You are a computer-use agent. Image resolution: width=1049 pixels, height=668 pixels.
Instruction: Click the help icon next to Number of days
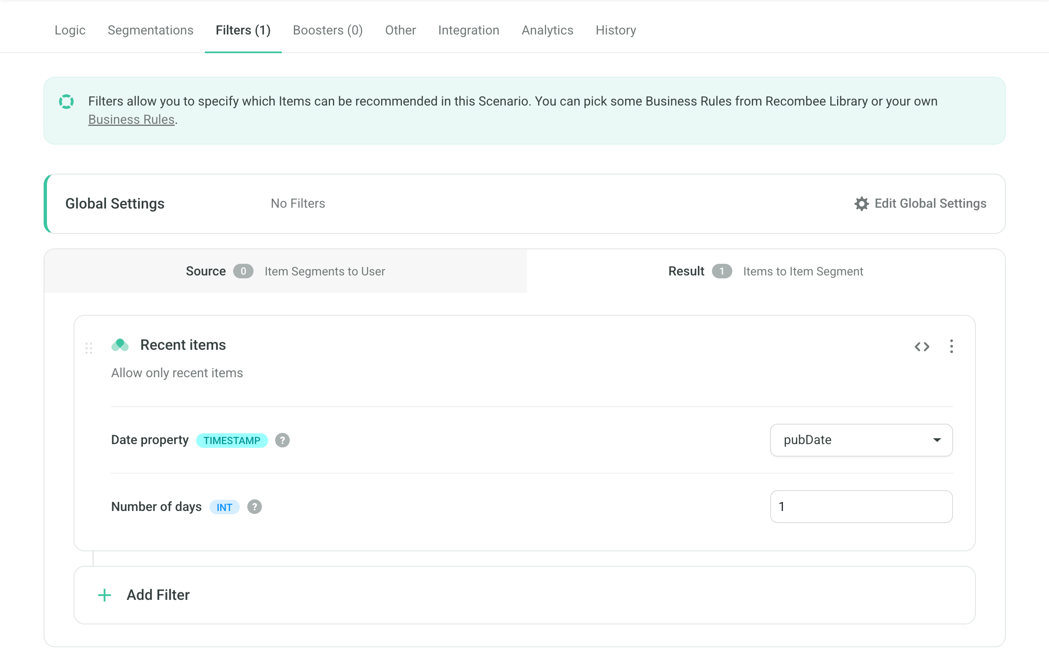[254, 507]
